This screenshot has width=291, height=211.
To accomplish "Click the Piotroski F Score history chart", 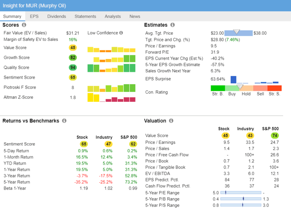I will (x=111, y=88).
